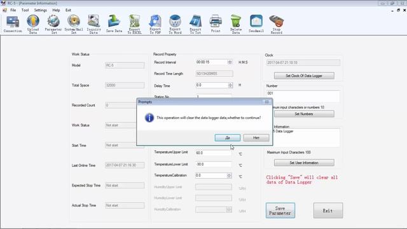407x229 pixels.
Task: Decline the prompt with Нет button
Action: (x=256, y=137)
